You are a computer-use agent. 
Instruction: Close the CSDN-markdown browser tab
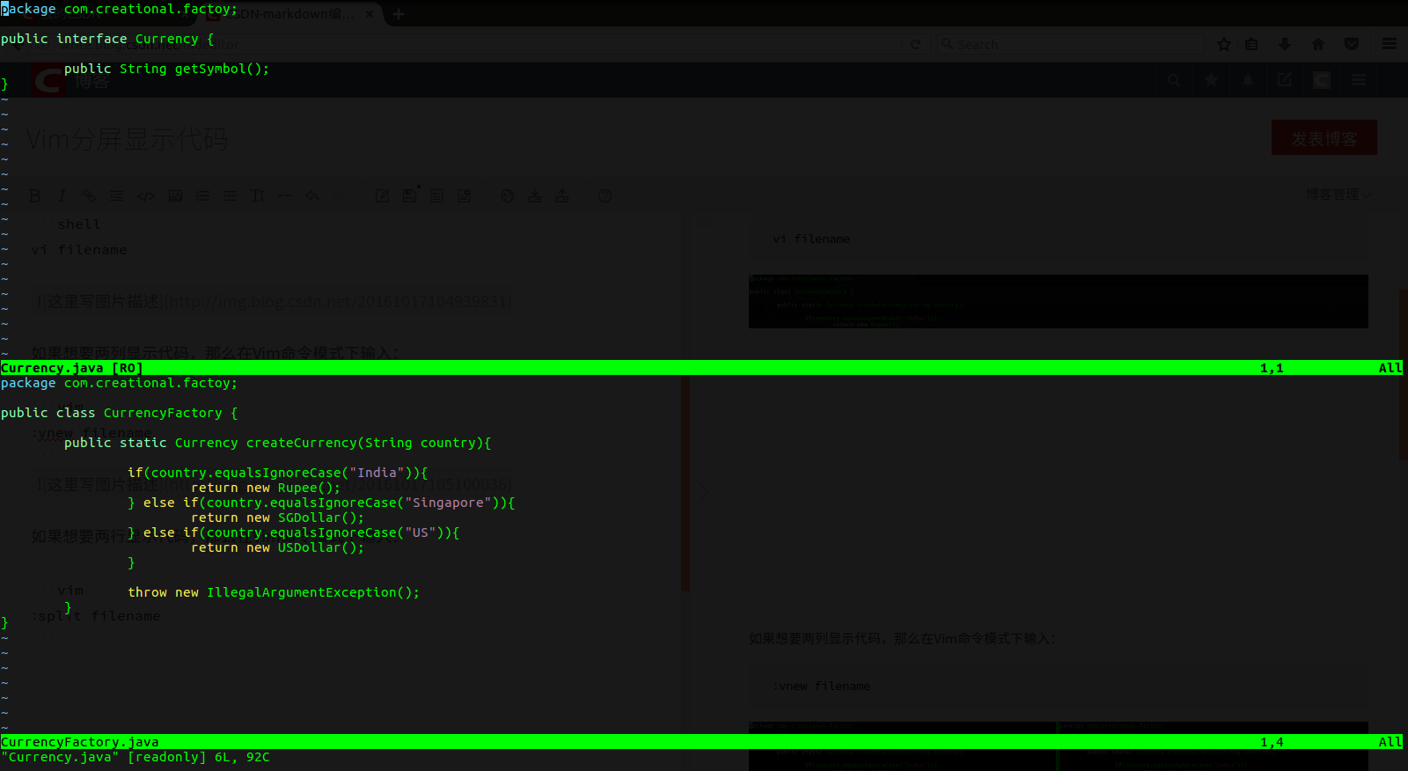click(370, 14)
